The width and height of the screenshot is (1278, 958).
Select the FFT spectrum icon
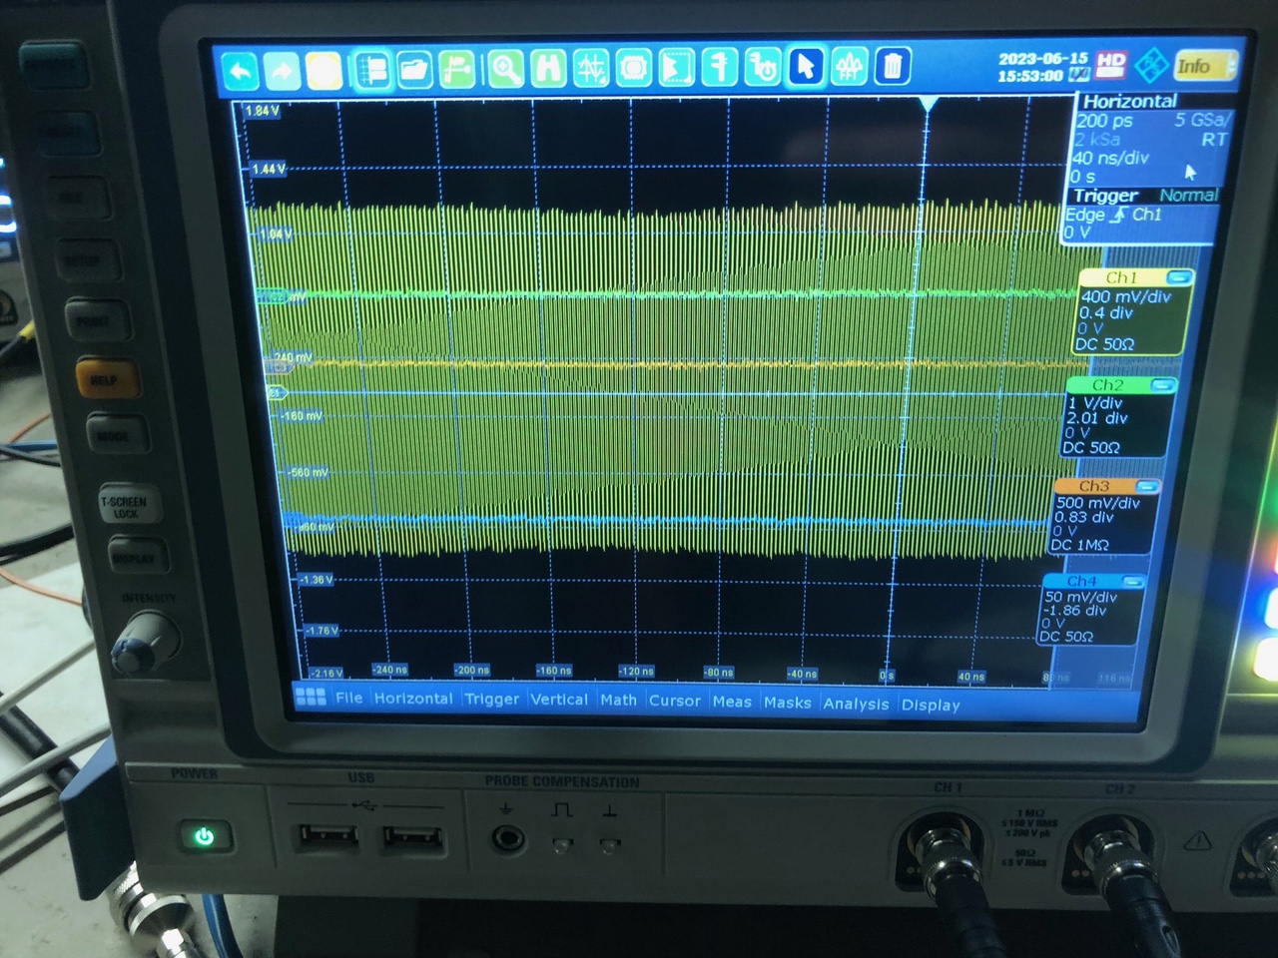849,66
